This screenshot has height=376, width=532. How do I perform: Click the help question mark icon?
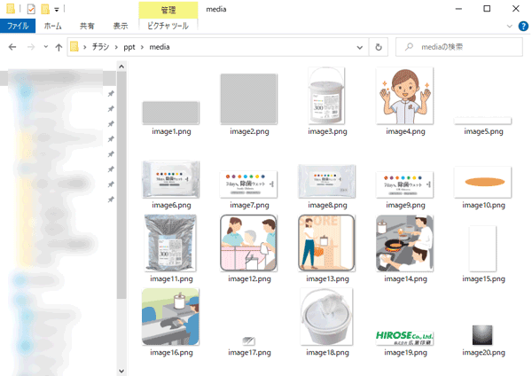pos(522,27)
